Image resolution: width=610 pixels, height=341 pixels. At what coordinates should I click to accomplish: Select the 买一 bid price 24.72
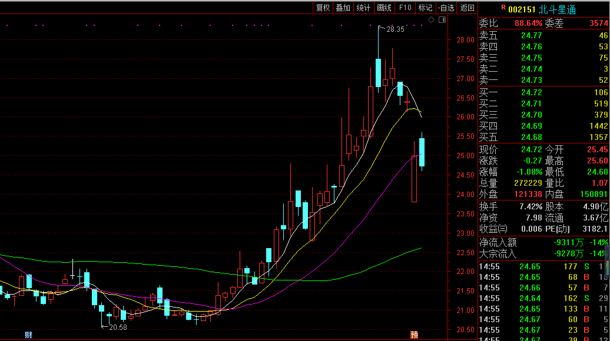click(531, 92)
